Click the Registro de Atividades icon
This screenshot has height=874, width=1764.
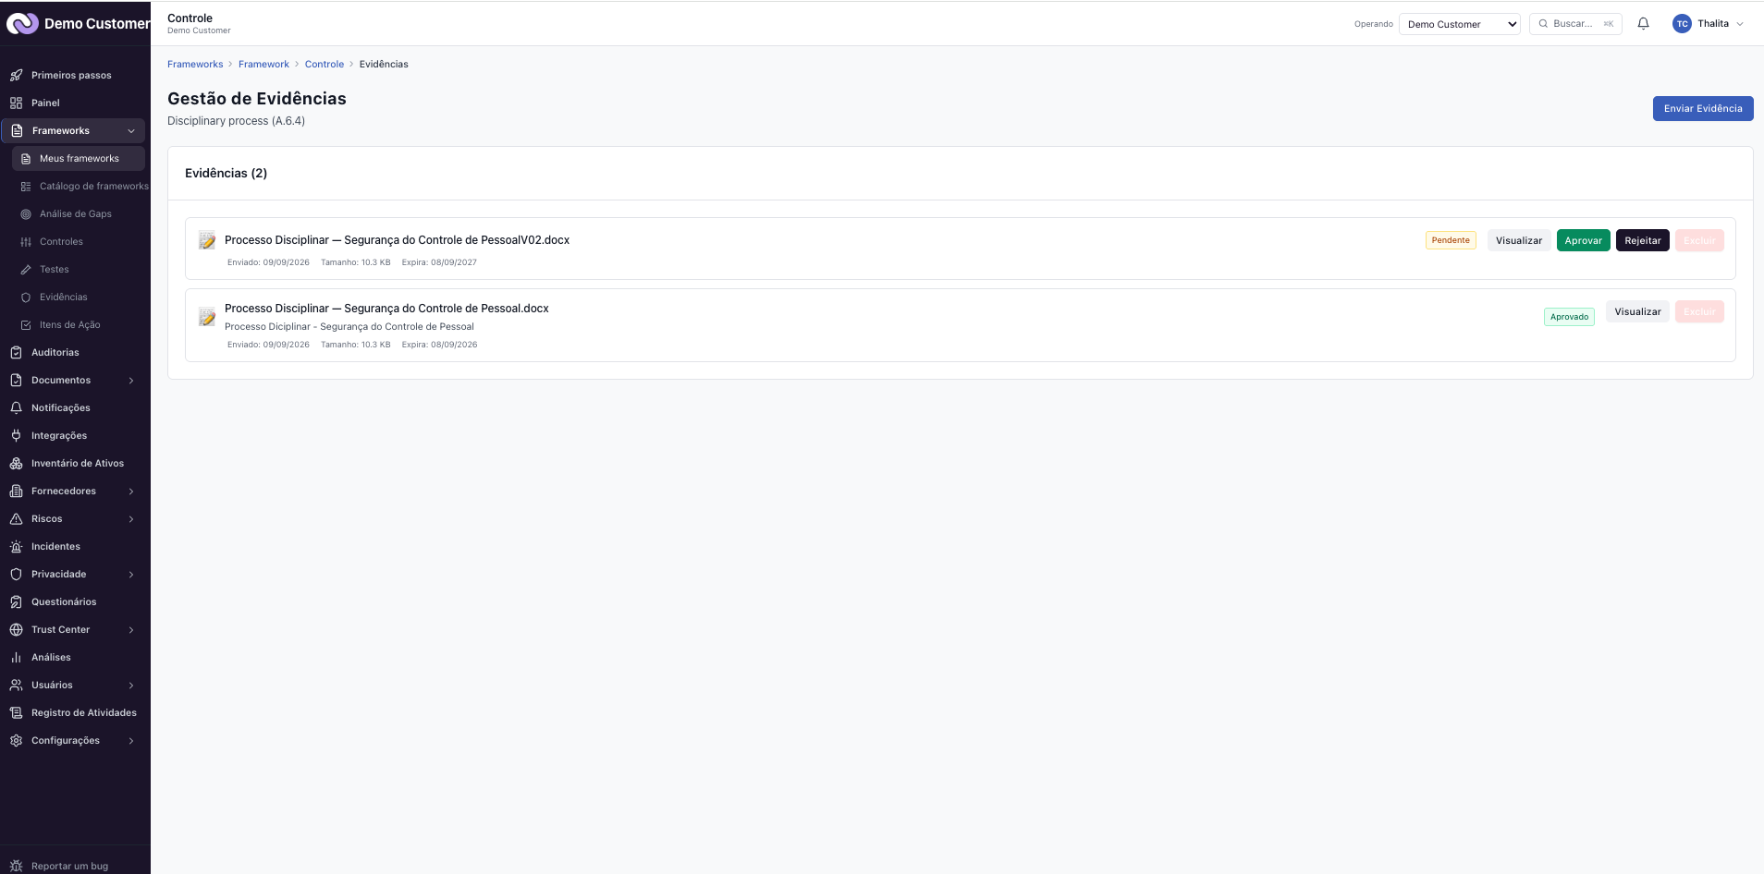pos(16,712)
